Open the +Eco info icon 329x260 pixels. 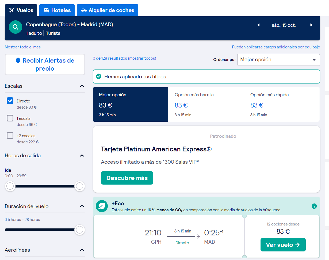314,206
